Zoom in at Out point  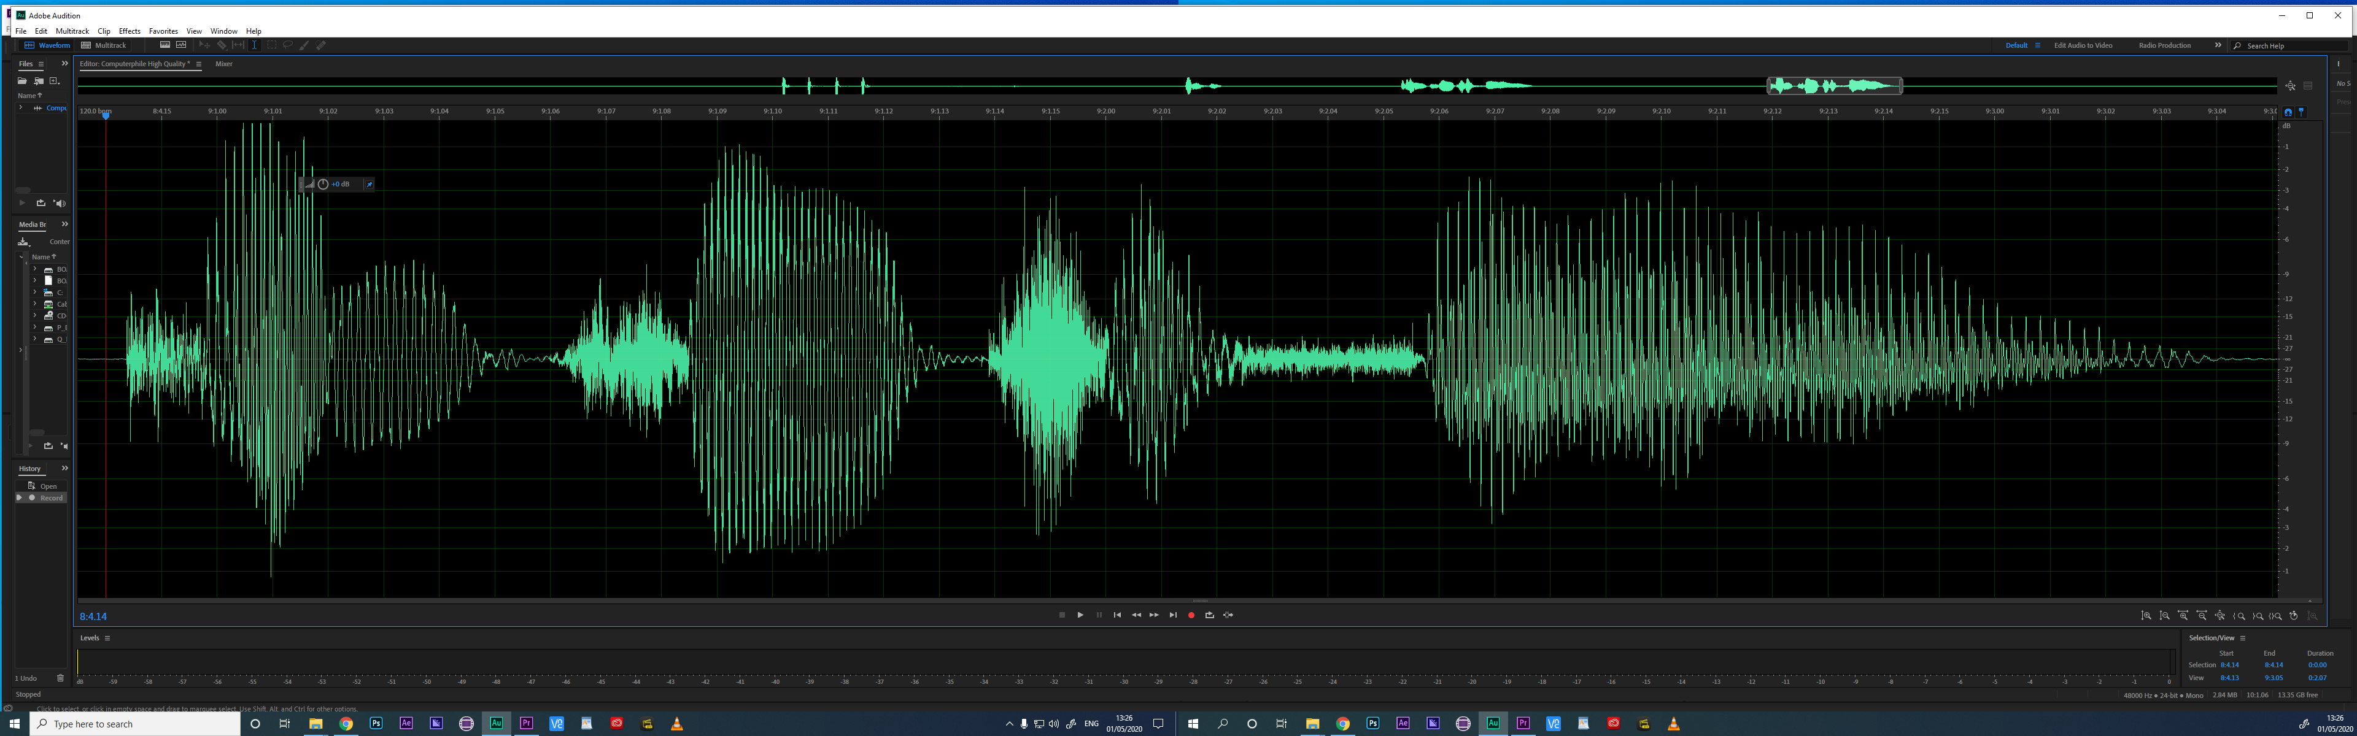pos(2258,615)
